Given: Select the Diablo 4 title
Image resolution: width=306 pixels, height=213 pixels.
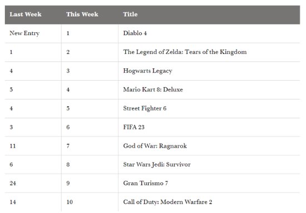Looking at the screenshot, I should (135, 33).
